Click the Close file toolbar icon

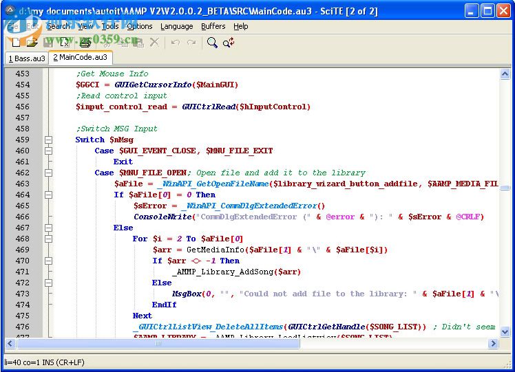click(65, 43)
